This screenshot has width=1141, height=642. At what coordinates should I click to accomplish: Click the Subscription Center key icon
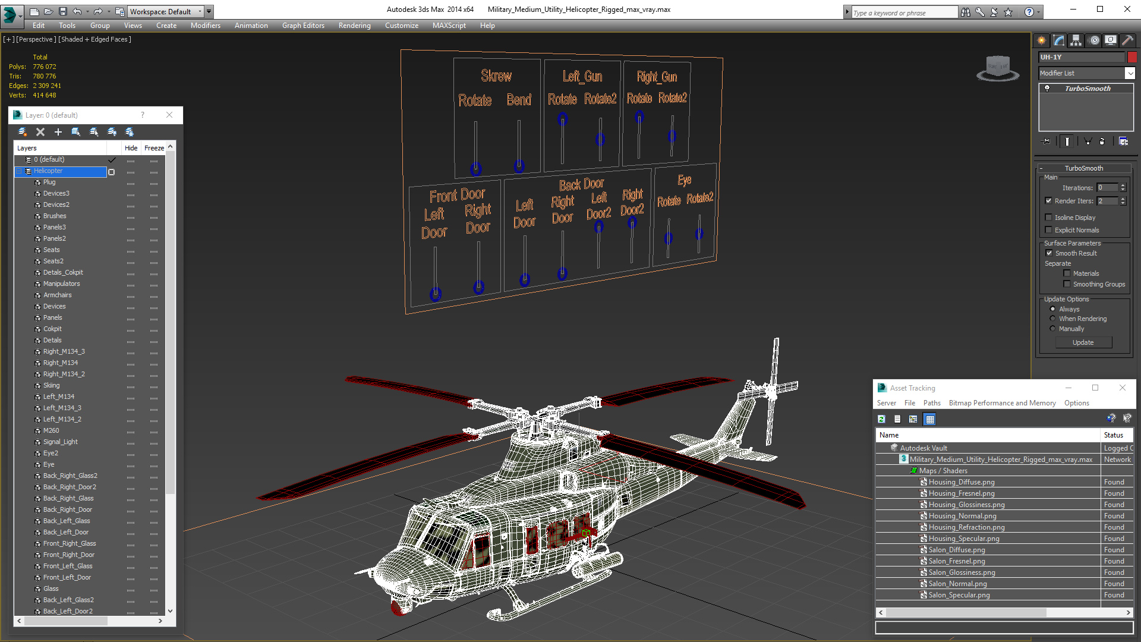[x=979, y=12]
